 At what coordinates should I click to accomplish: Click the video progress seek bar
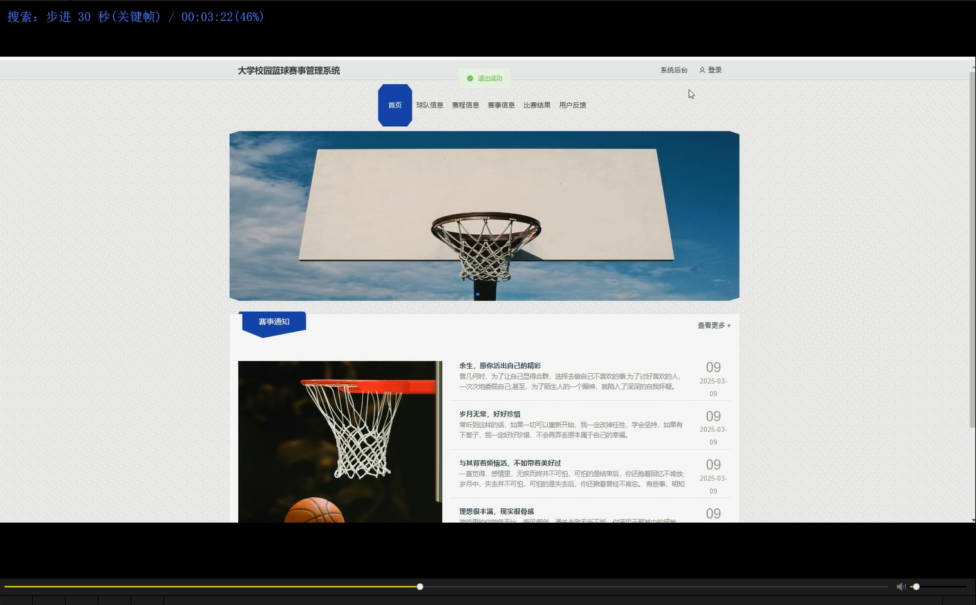click(x=446, y=586)
